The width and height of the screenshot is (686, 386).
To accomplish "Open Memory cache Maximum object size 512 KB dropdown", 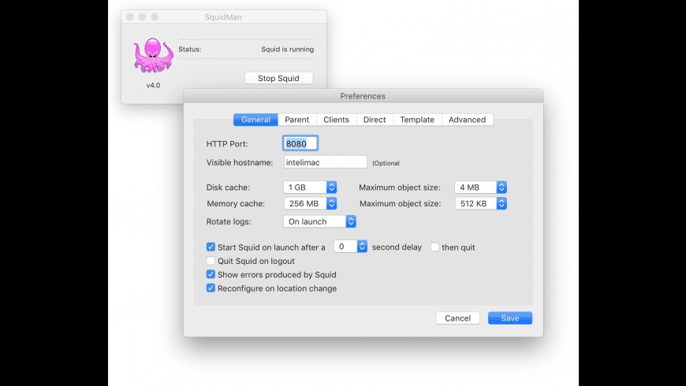I will point(481,203).
